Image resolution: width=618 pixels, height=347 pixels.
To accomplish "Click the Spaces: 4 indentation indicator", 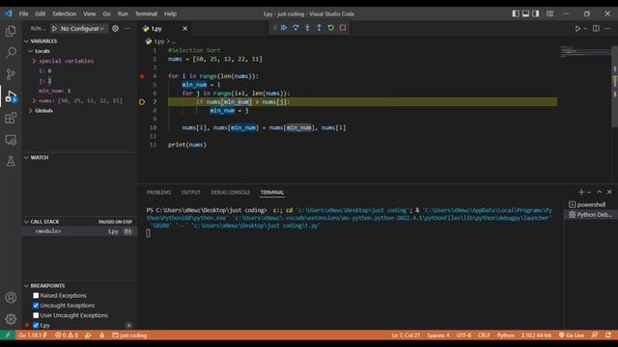I will coord(437,335).
